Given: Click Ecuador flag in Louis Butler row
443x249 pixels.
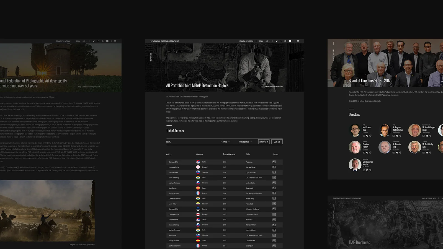Looking at the screenshot, I should pos(198,204).
